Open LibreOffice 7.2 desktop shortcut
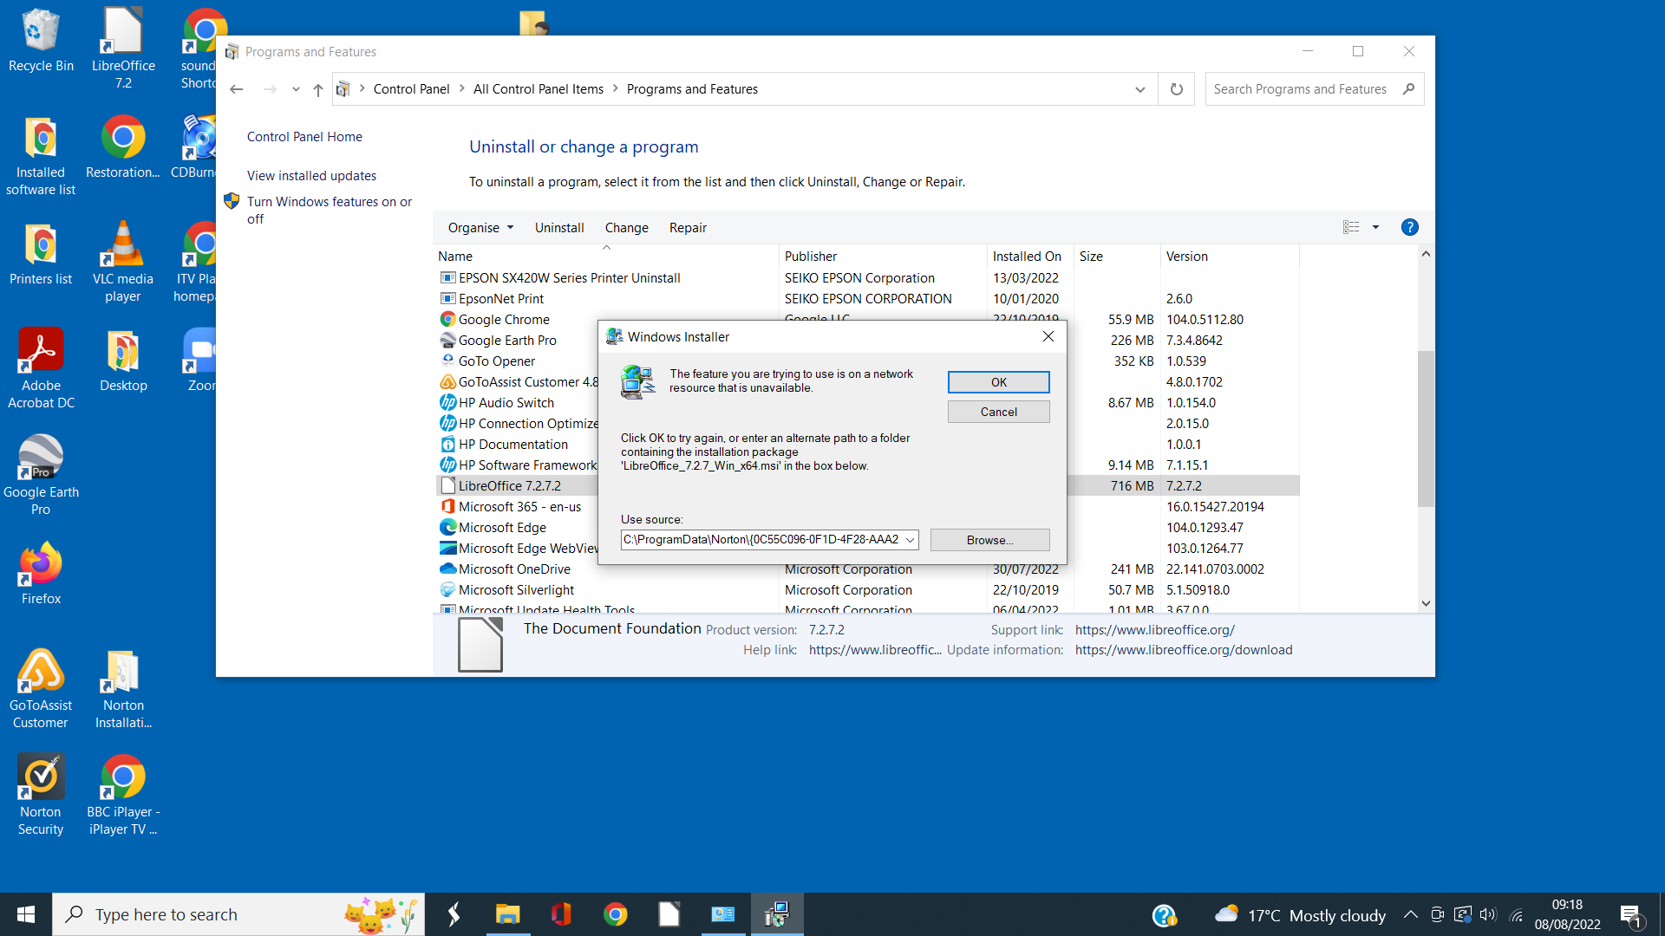Viewport: 1665px width, 936px height. 123,48
